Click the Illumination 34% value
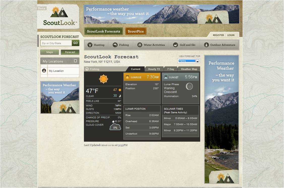This screenshot has height=188, width=284. [x=194, y=96]
